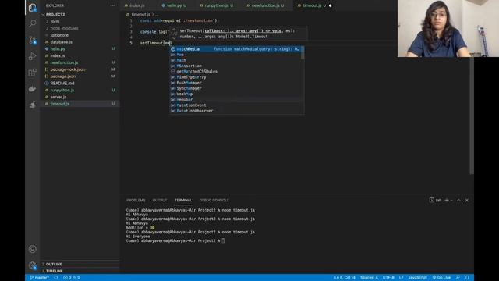
Task: Open the Search view in activity bar
Action: pos(33,23)
